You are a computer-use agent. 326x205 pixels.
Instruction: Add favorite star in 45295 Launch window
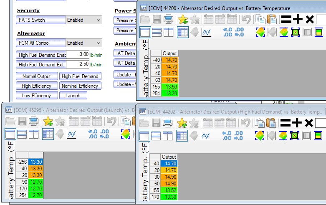48,121
